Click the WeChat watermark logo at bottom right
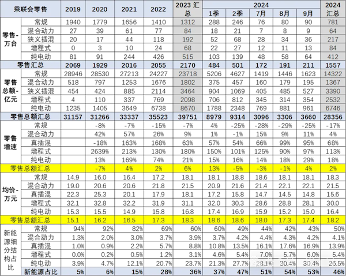Viewport: 346px width, 276px height. point(257,261)
